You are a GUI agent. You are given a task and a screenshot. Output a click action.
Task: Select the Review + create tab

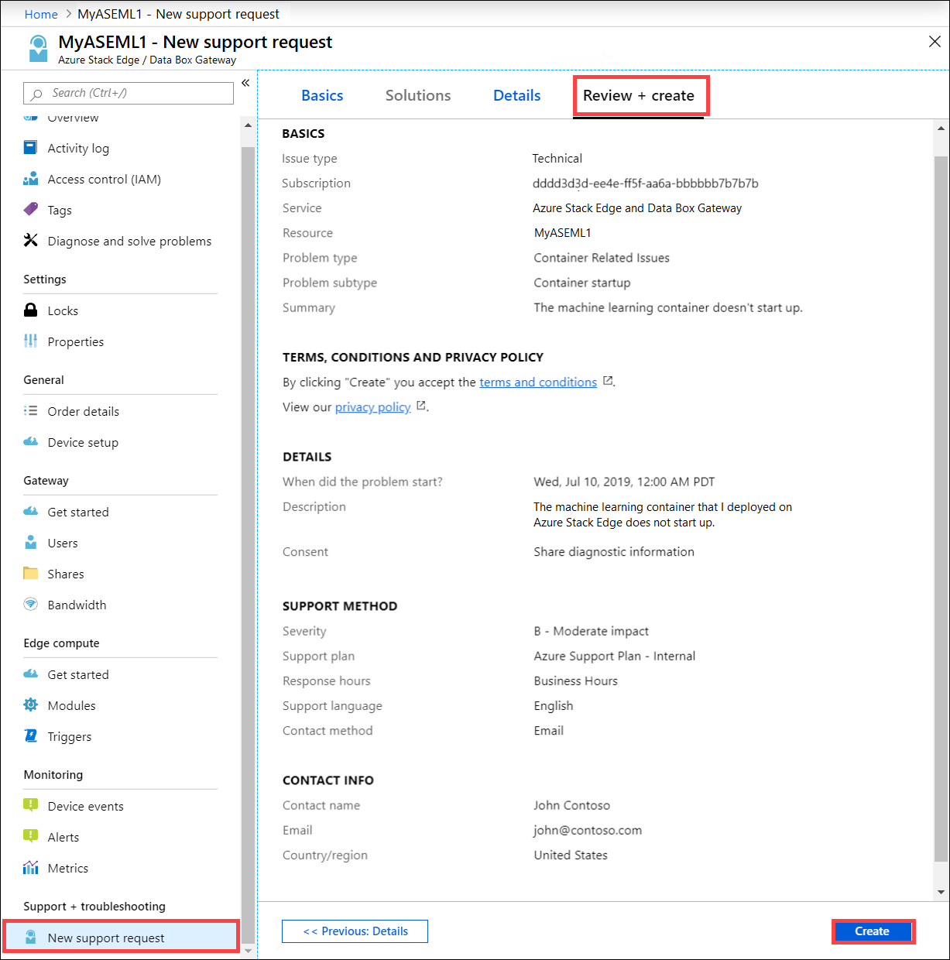click(639, 95)
